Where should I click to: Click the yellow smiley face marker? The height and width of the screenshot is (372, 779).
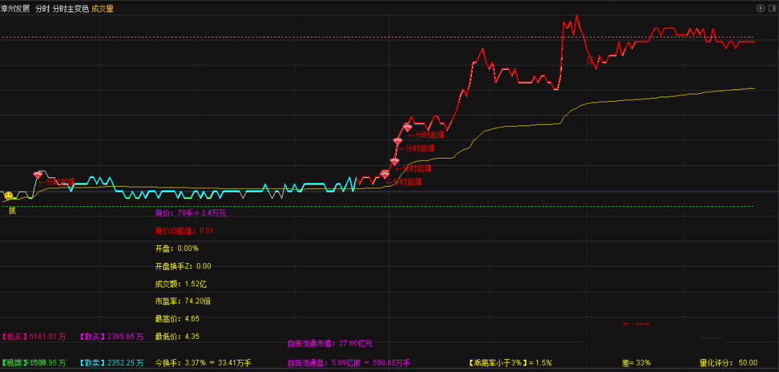[8, 195]
